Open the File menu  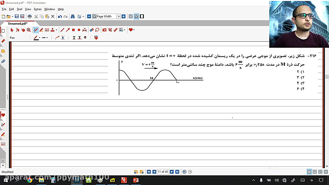pos(4,9)
